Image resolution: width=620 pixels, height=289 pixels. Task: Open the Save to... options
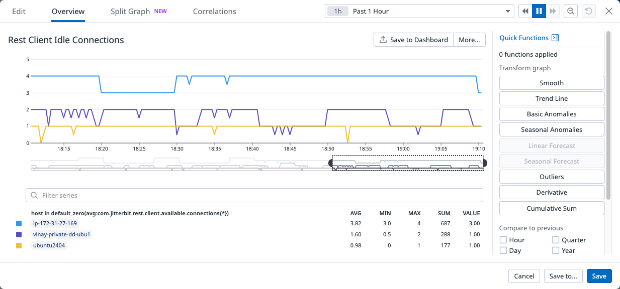coord(563,276)
